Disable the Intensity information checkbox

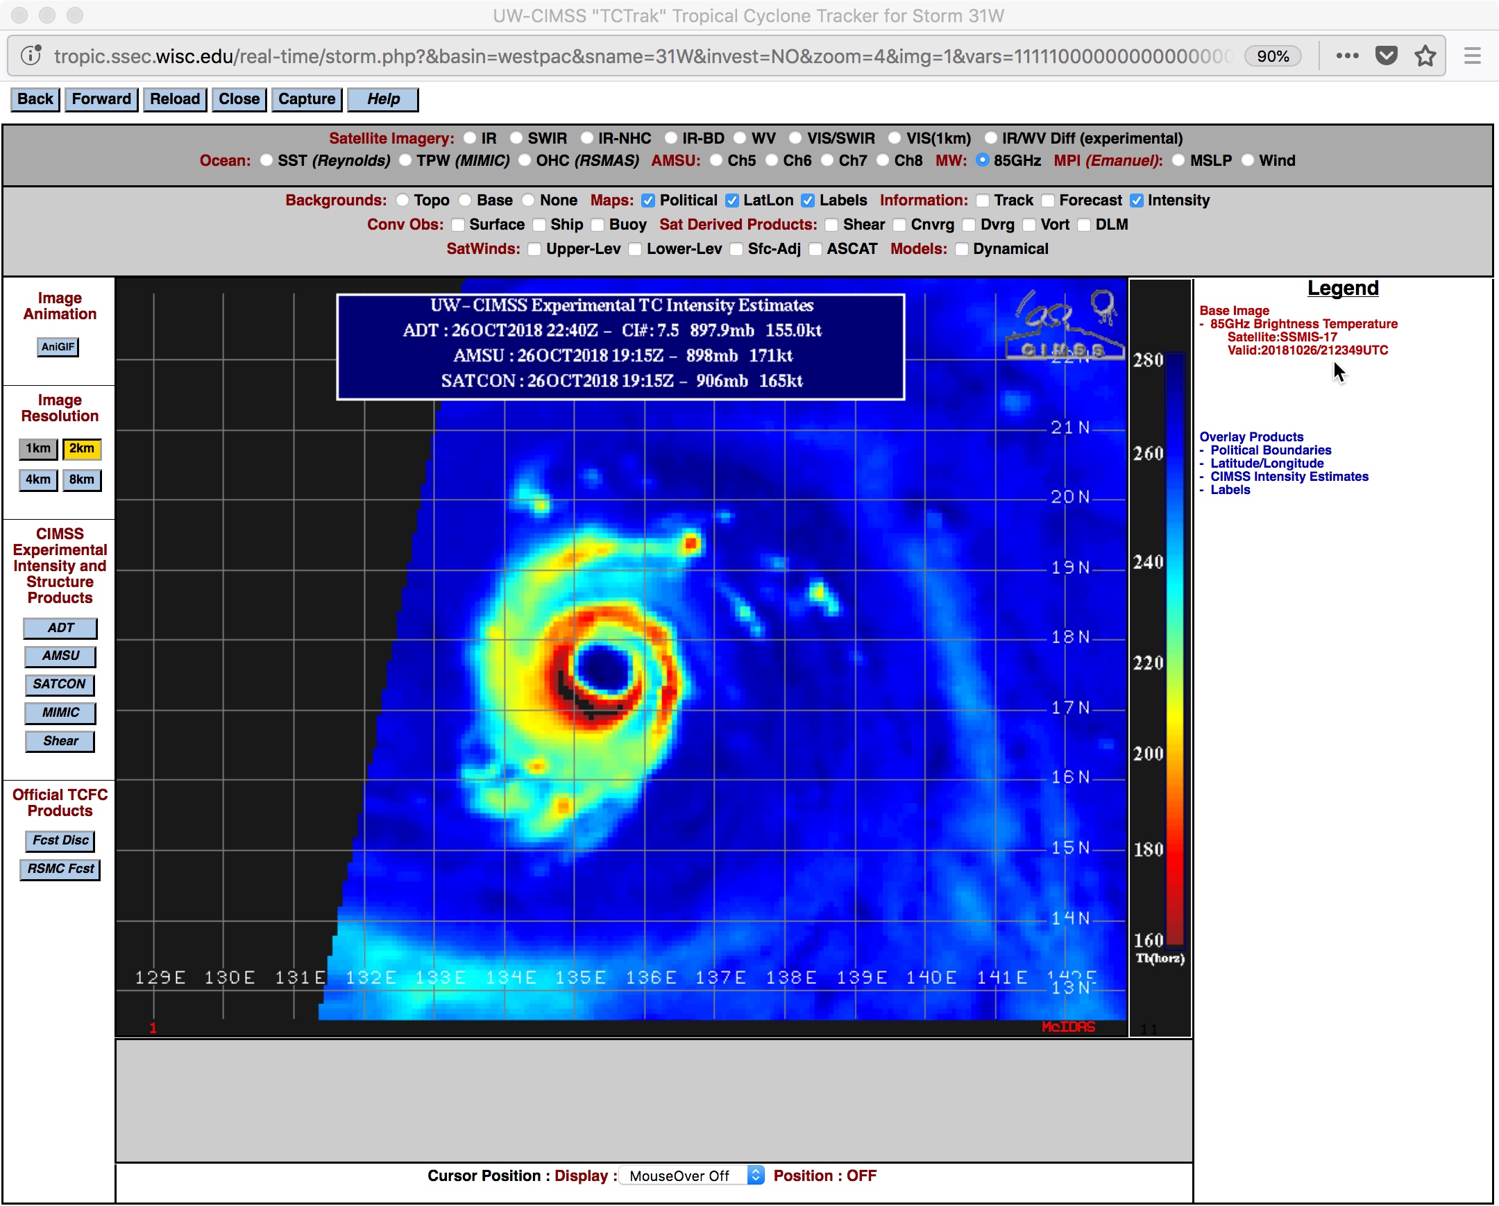(x=1137, y=200)
